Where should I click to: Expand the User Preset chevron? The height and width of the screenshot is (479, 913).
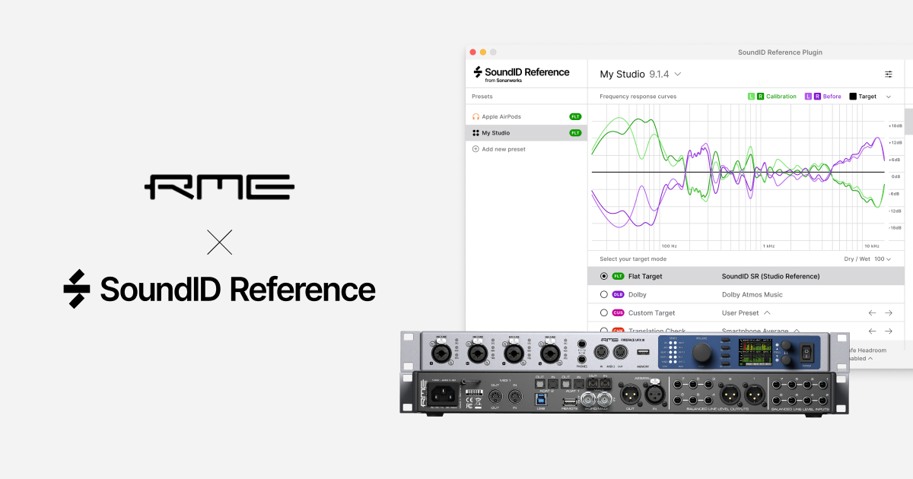(767, 312)
